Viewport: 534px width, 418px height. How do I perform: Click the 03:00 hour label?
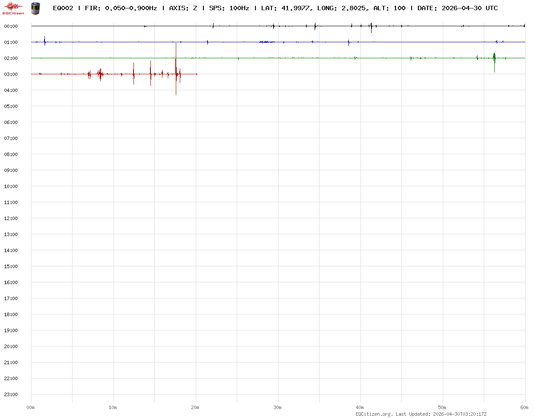pyautogui.click(x=11, y=74)
